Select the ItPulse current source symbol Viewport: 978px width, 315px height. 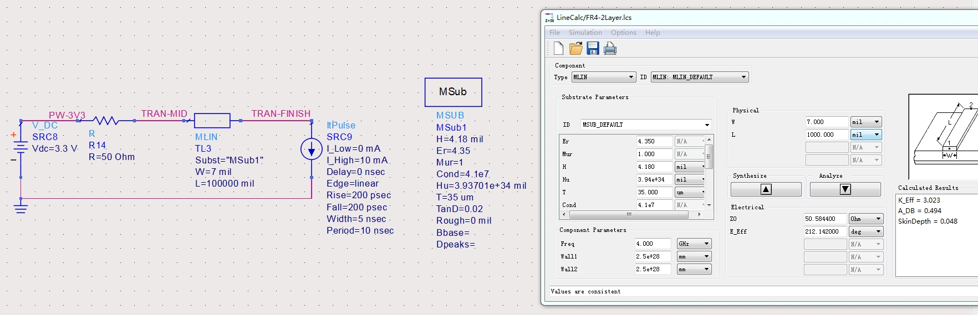click(x=312, y=149)
